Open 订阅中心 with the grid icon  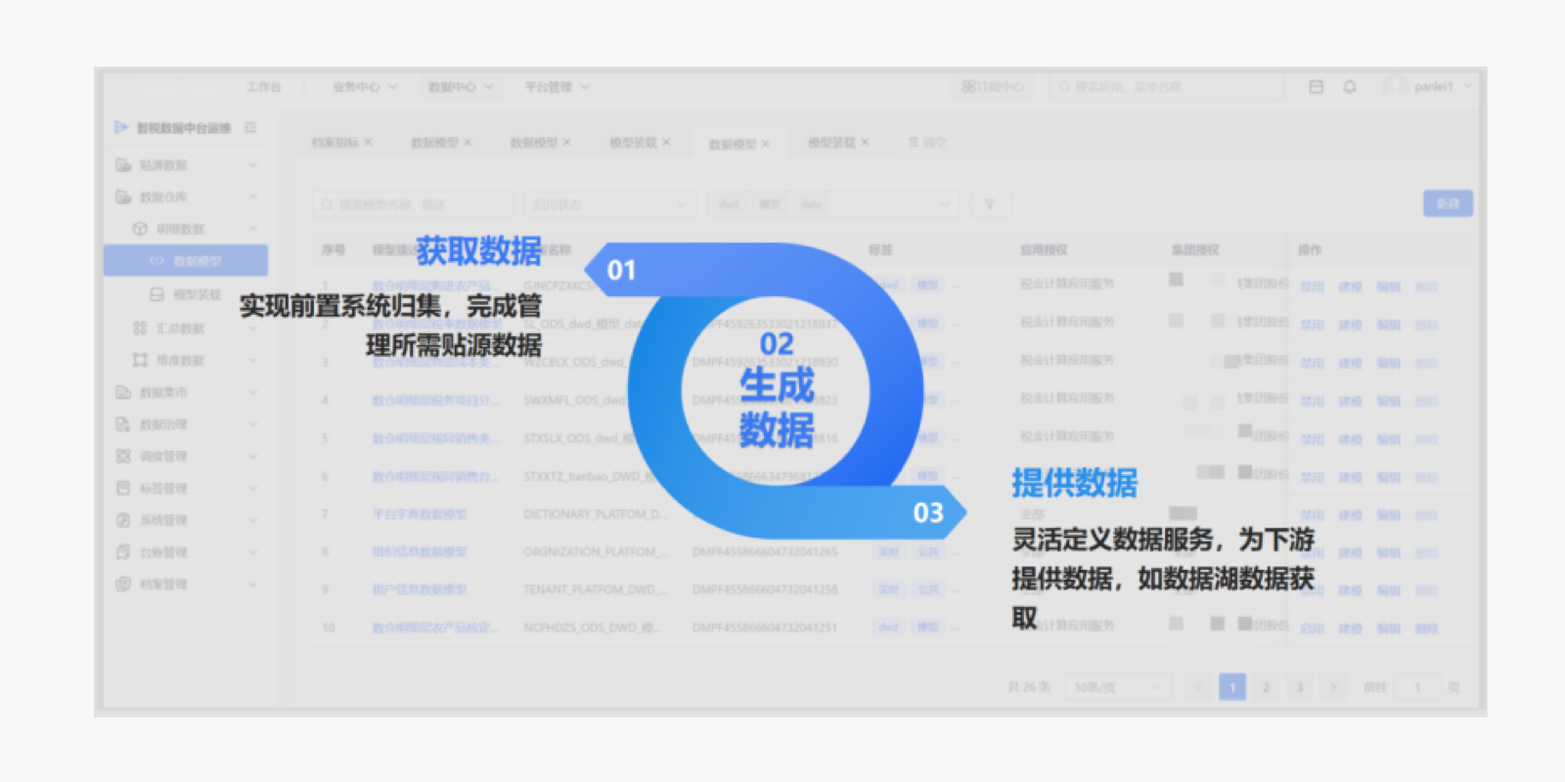[968, 87]
